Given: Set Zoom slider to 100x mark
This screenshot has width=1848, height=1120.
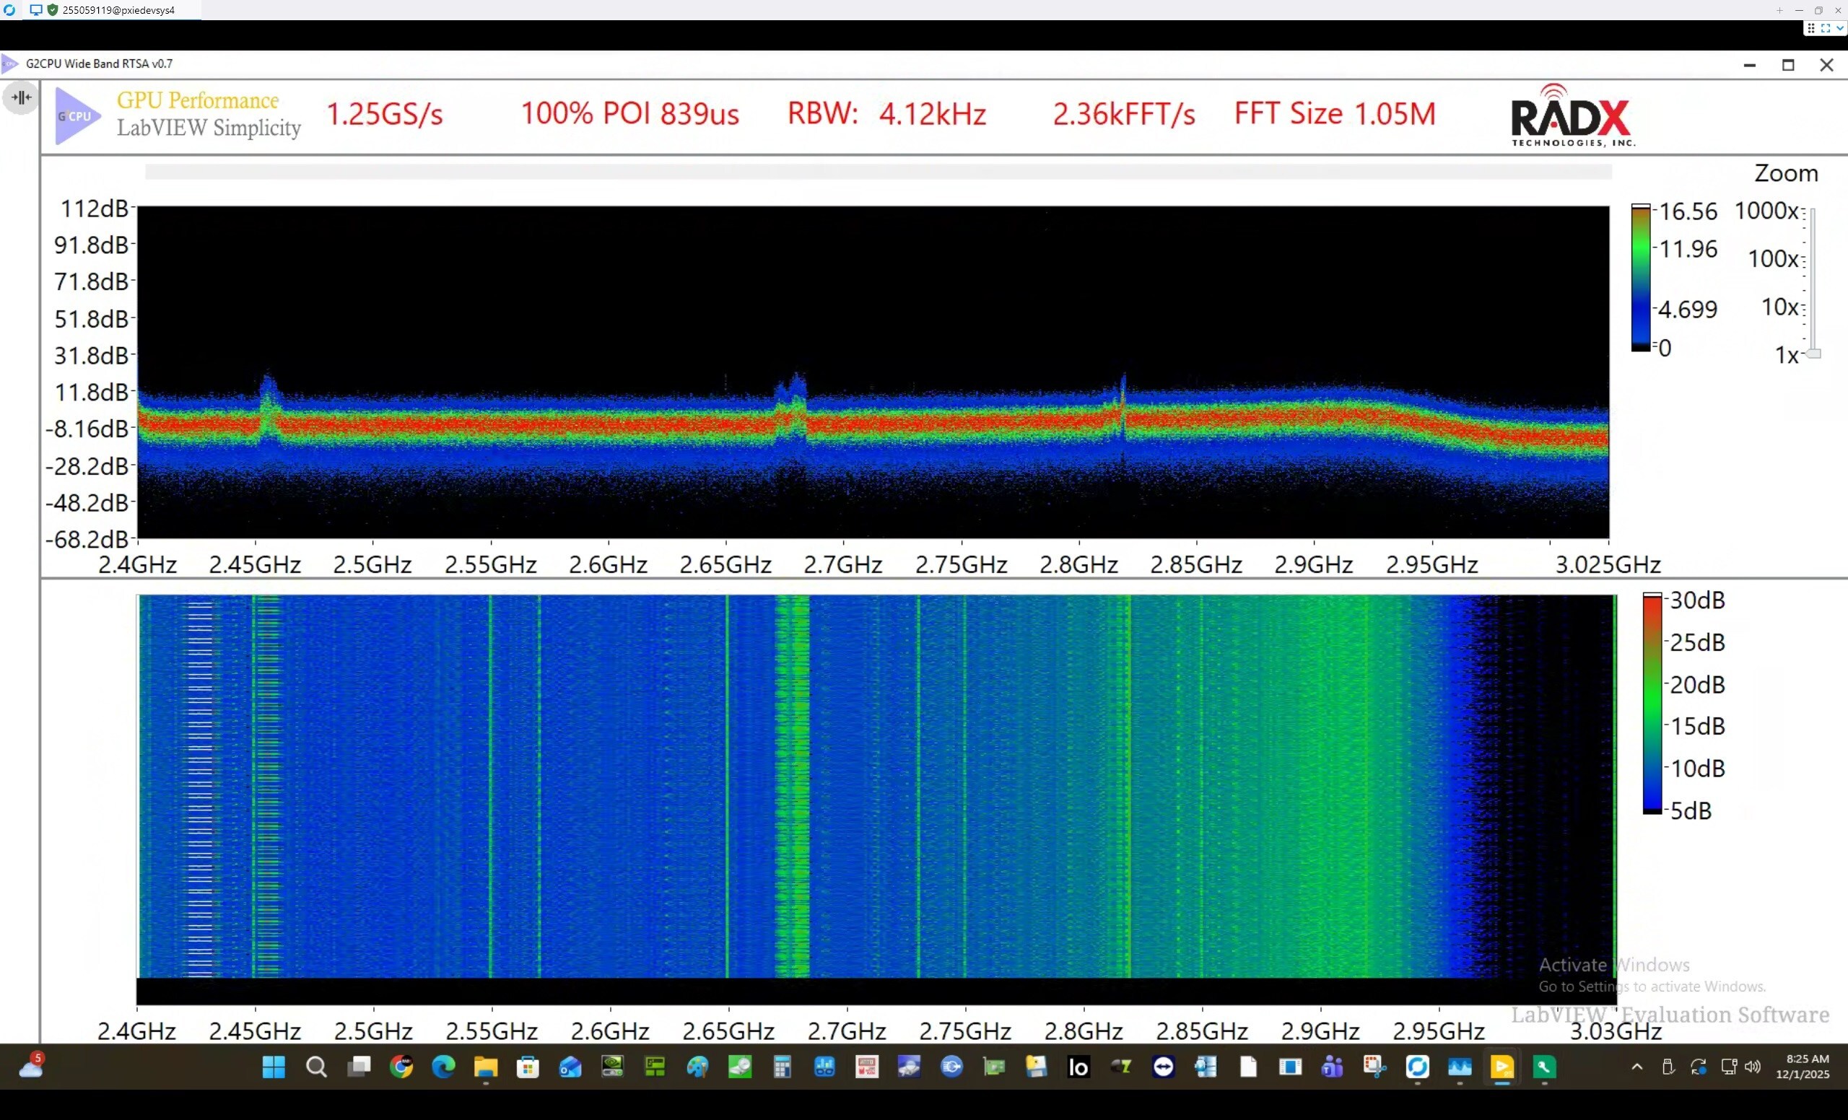Looking at the screenshot, I should click(1812, 258).
